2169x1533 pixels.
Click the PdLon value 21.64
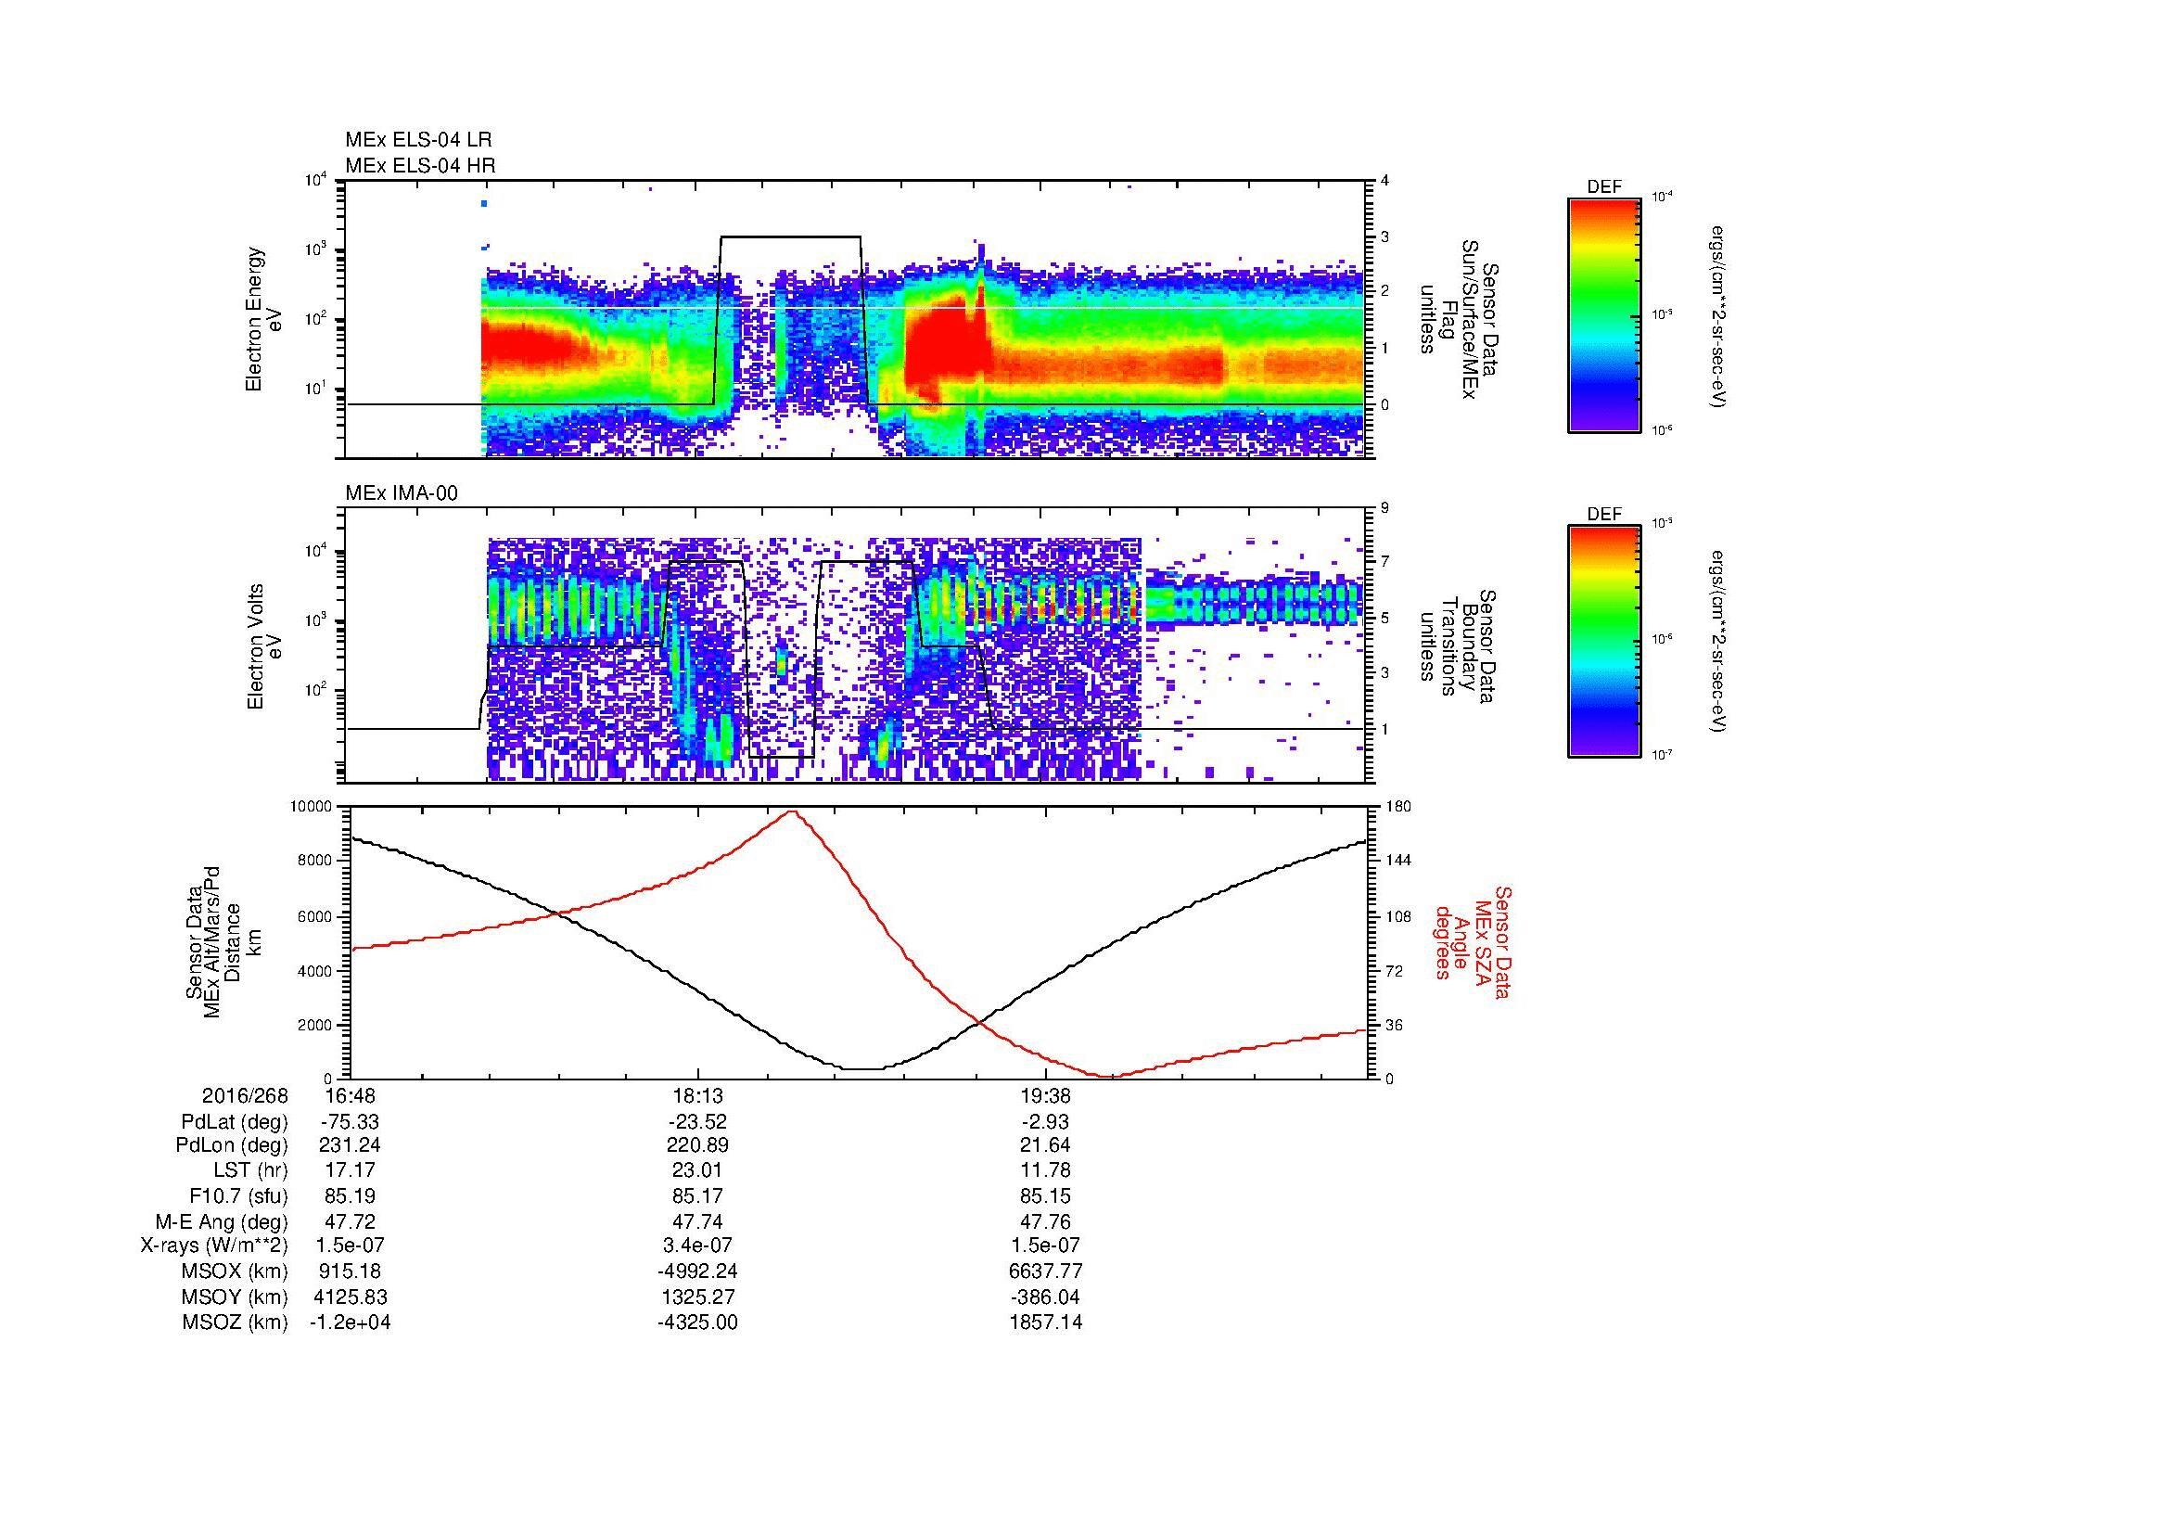[x=1046, y=1145]
